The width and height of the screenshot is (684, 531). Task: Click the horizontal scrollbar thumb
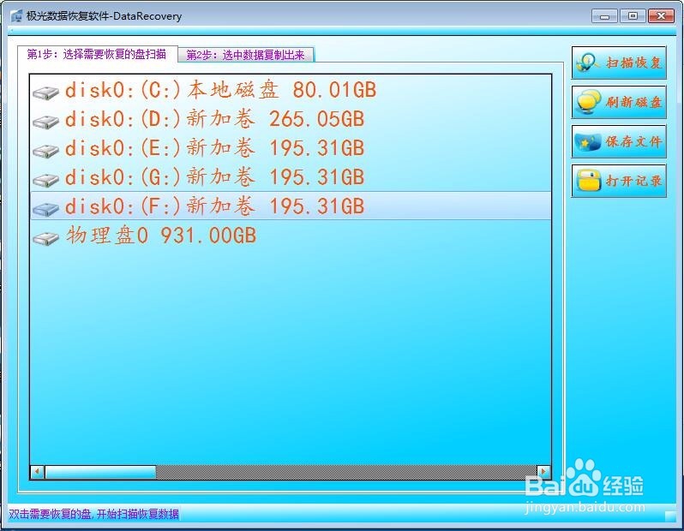(100, 472)
